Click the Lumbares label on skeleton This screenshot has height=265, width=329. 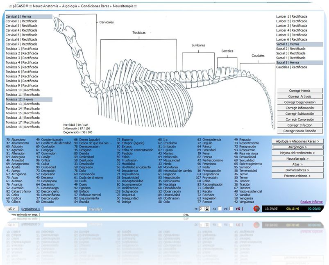tap(198, 45)
